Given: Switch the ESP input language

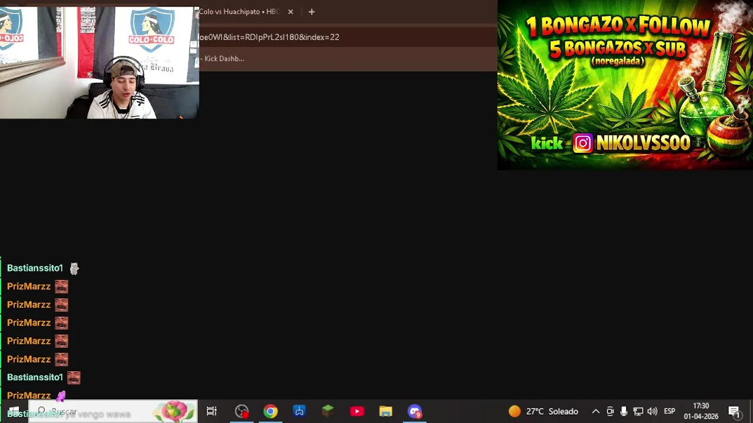Looking at the screenshot, I should click(669, 411).
